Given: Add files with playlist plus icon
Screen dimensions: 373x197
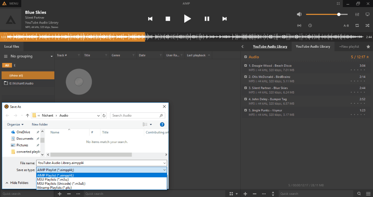Looking at the screenshot, I should pyautogui.click(x=245, y=194).
